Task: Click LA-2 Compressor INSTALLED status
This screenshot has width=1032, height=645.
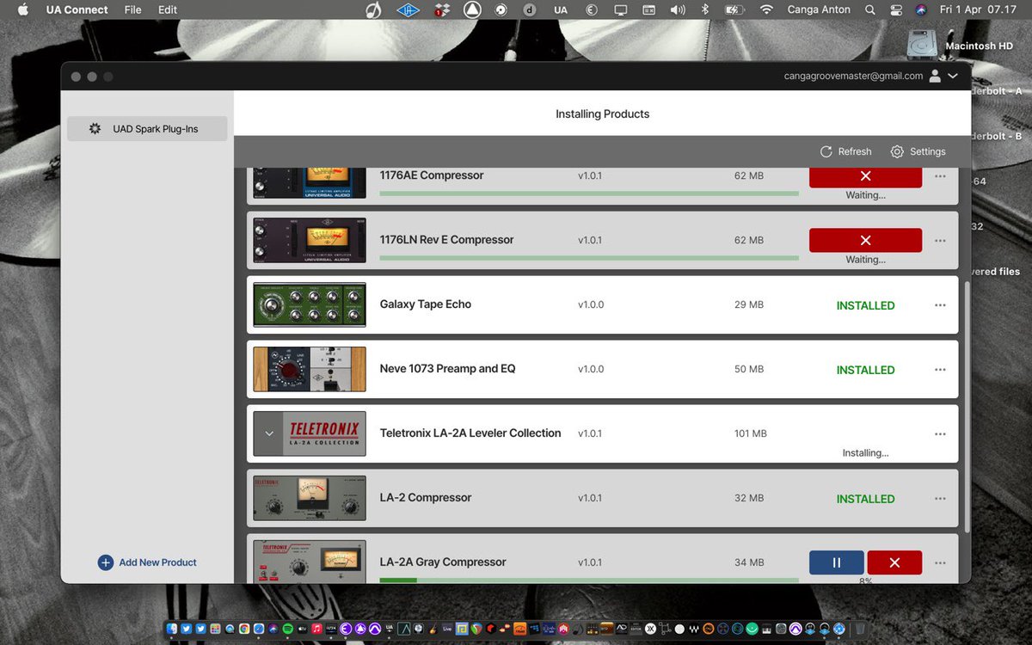Action: 865,499
